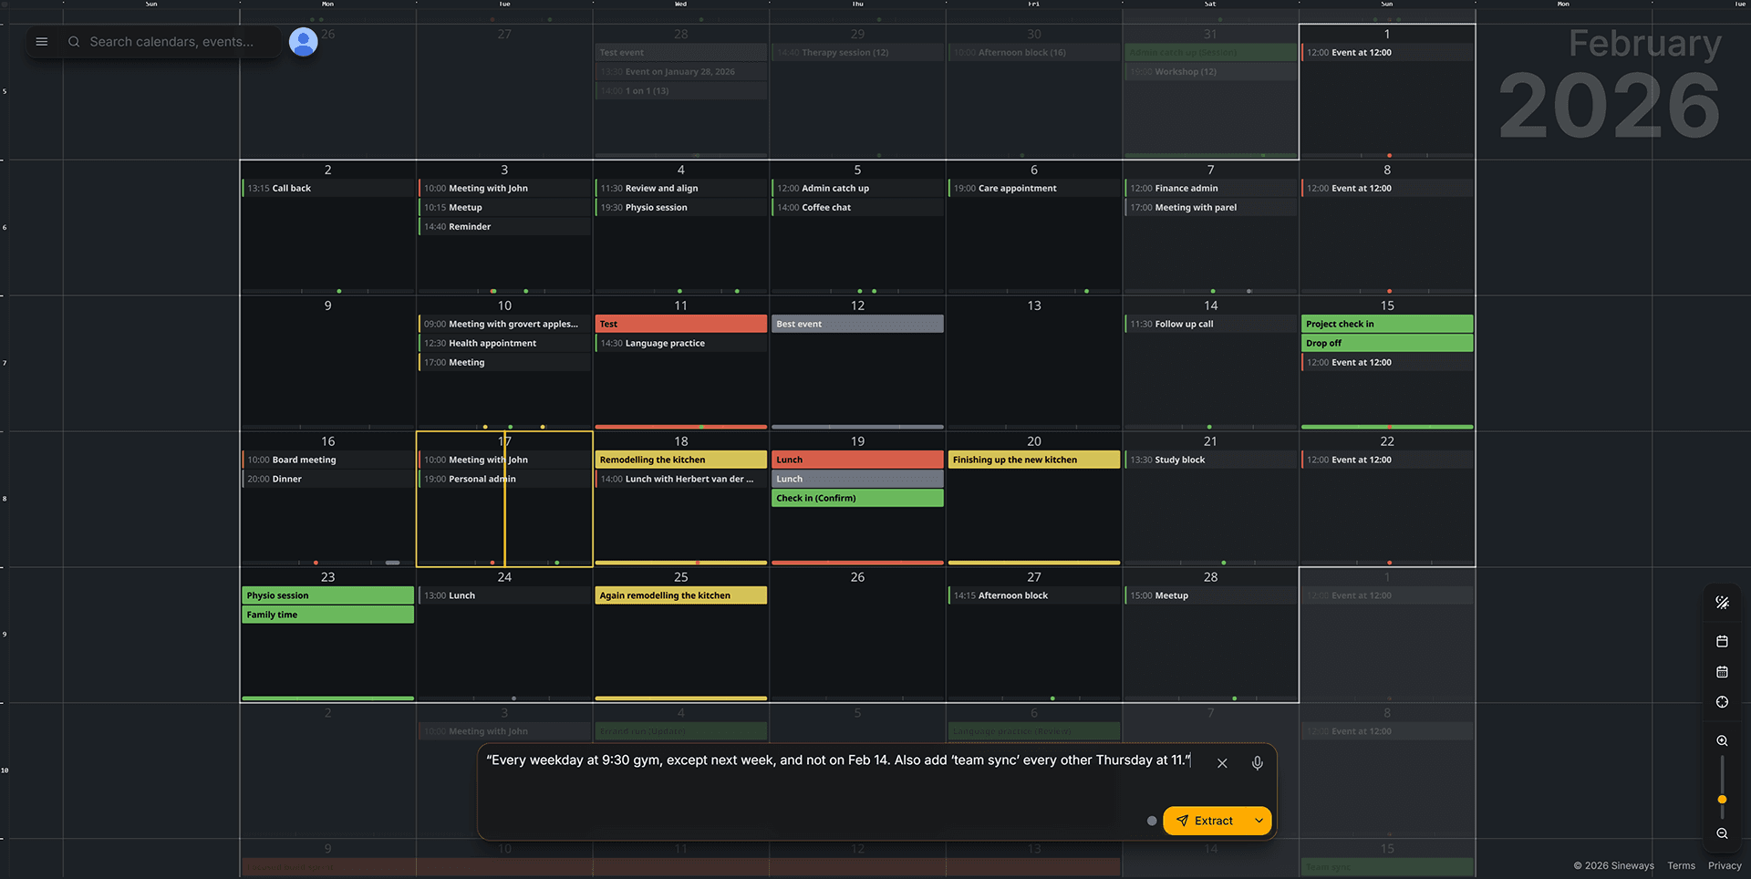Open the Terms link
1751x879 pixels.
tap(1681, 865)
